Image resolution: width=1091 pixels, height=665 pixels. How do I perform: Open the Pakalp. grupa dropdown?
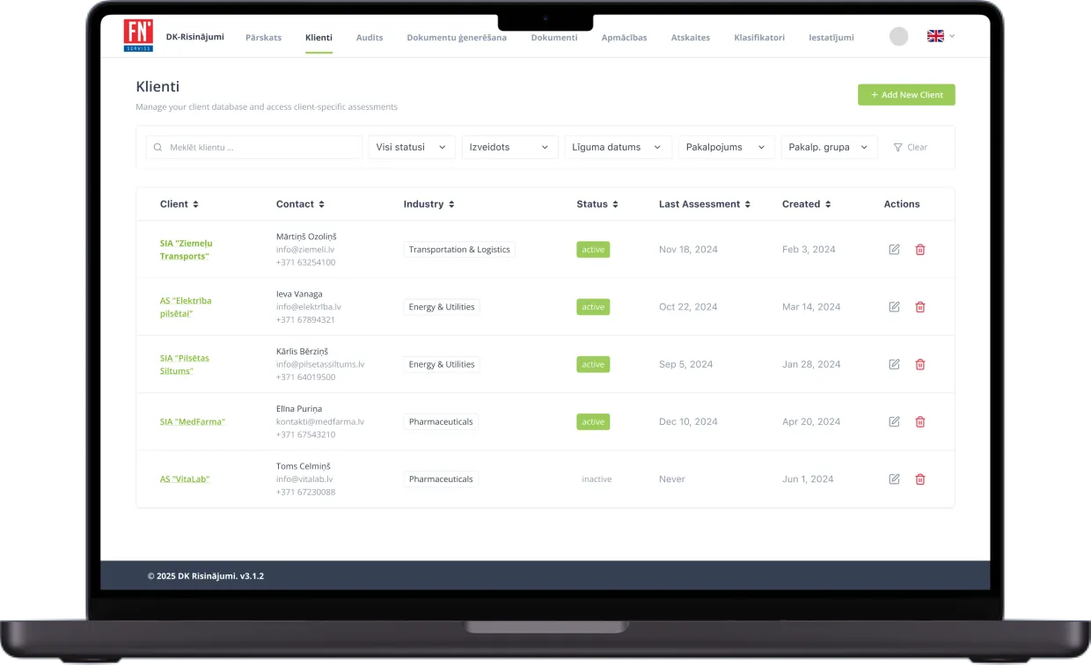click(x=829, y=148)
